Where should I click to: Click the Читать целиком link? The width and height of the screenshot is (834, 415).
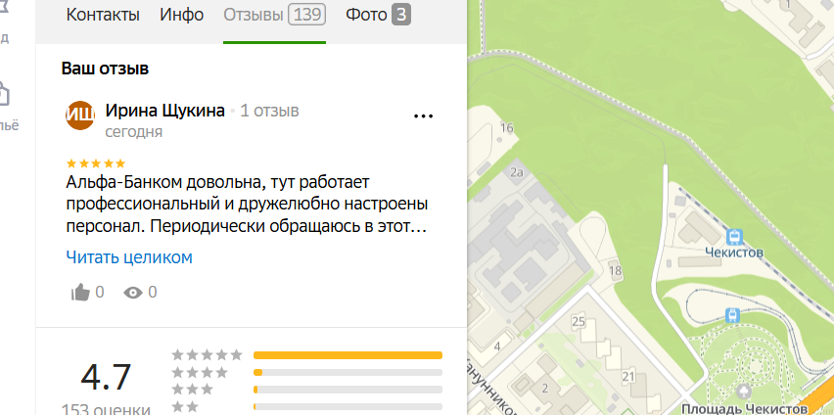coord(129,257)
